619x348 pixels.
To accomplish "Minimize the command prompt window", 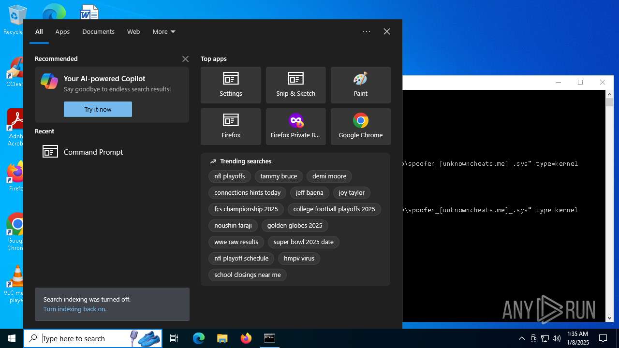I will point(559,82).
